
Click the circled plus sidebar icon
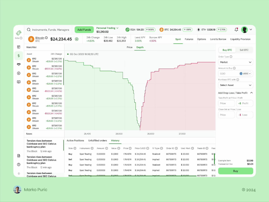19,73
